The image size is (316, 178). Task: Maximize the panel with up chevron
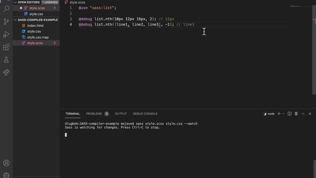(x=303, y=114)
